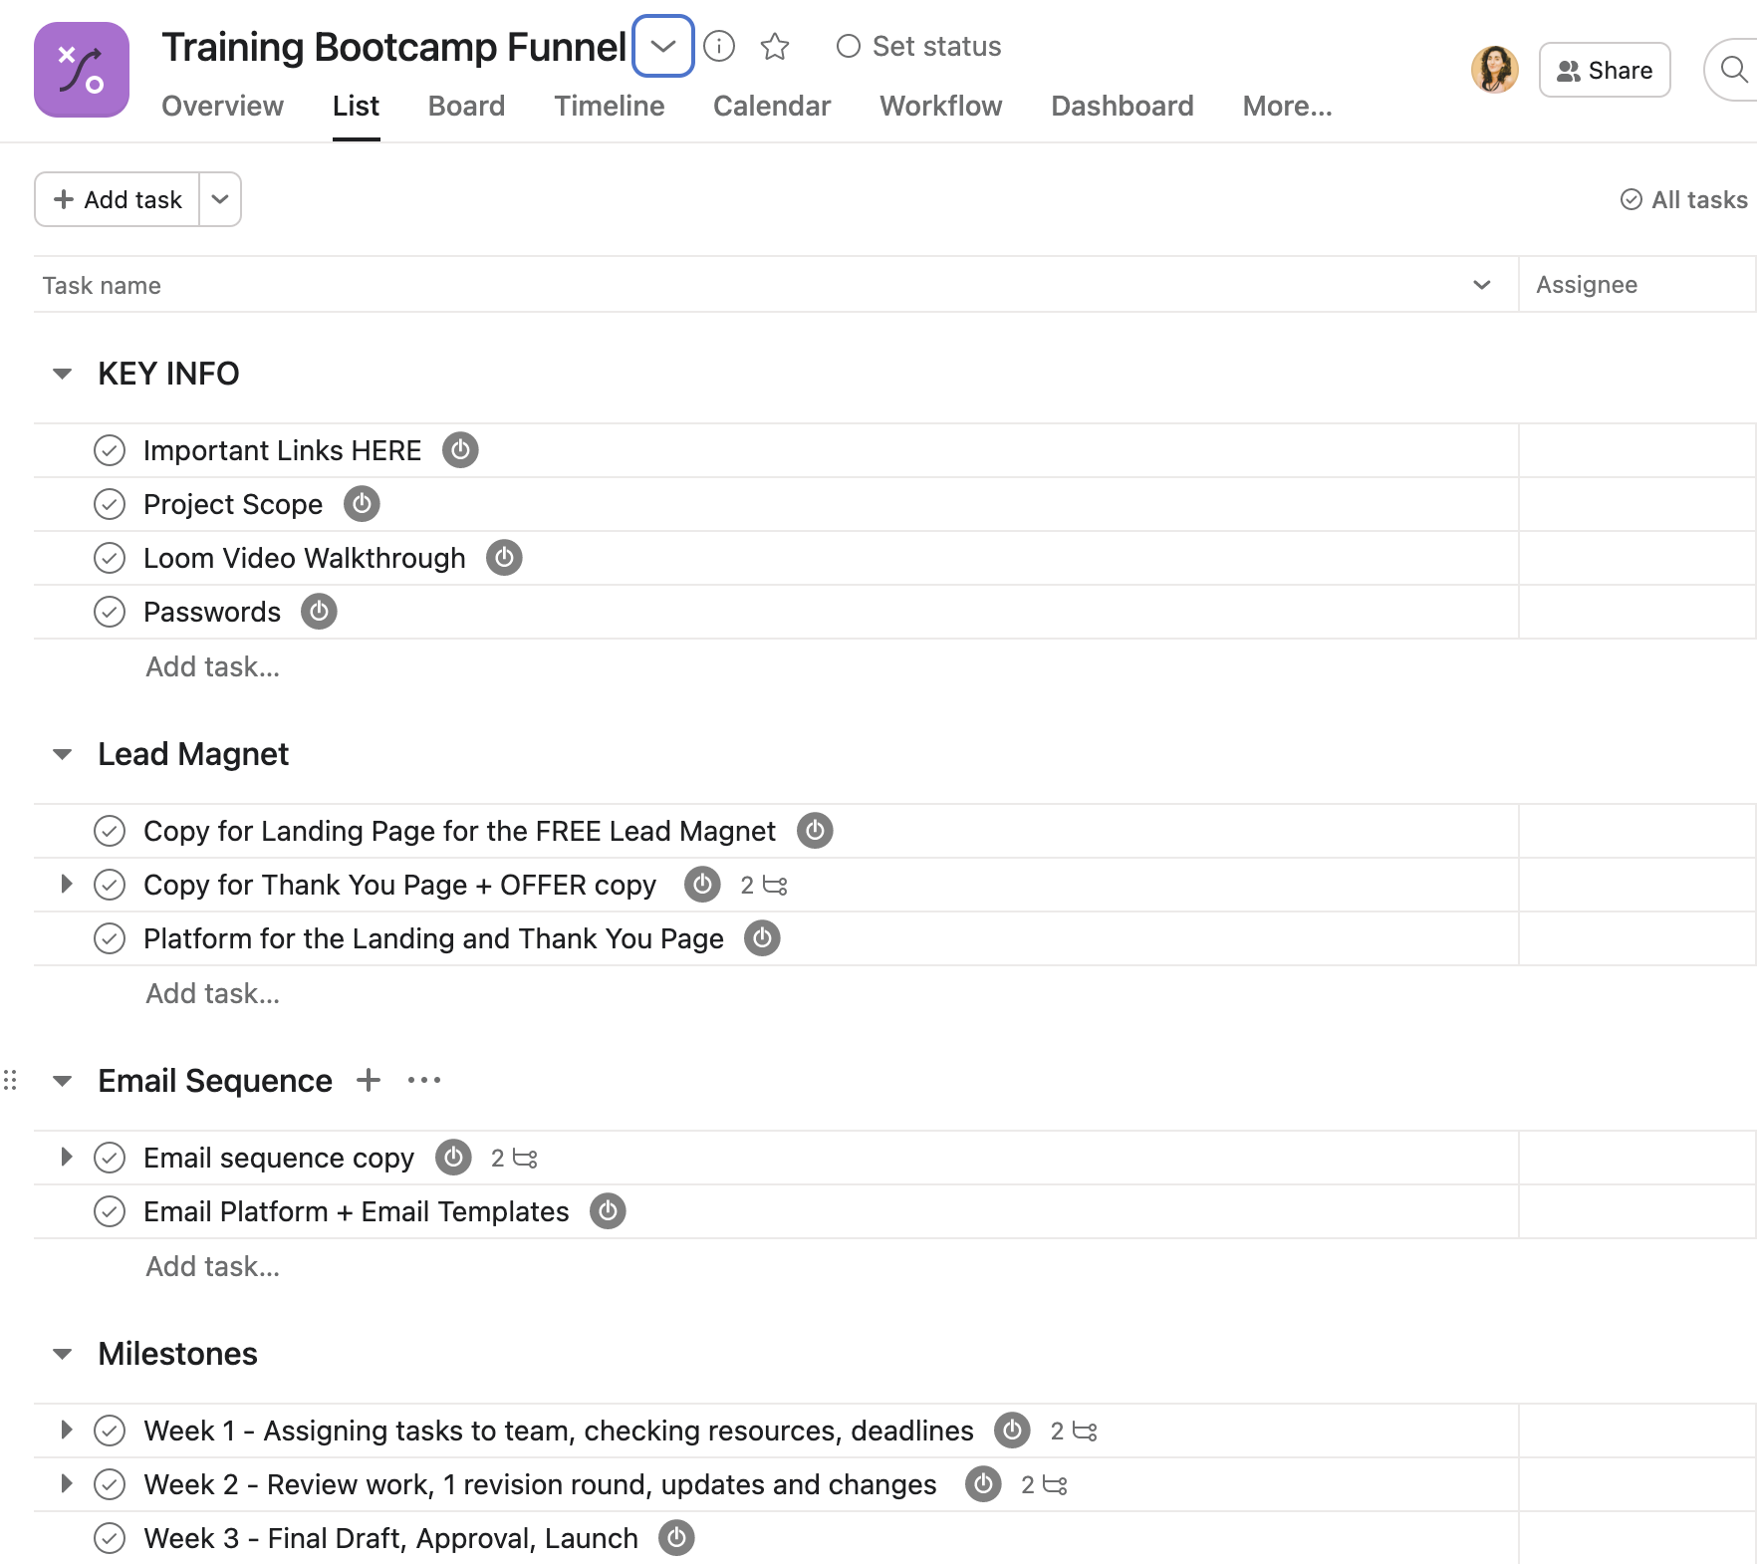Click round icon beside Email sequence copy
1757x1564 pixels.
(x=453, y=1158)
